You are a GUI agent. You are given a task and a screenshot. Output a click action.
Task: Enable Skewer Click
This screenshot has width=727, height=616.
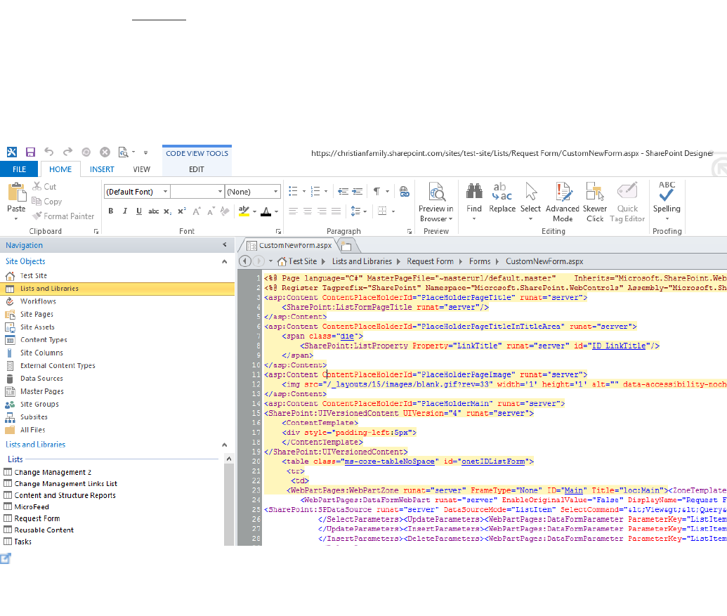(x=595, y=202)
